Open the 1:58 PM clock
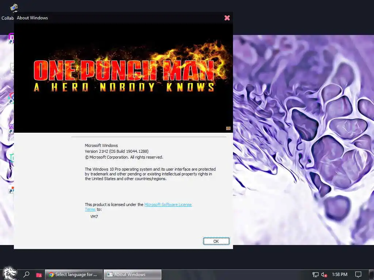 339,275
